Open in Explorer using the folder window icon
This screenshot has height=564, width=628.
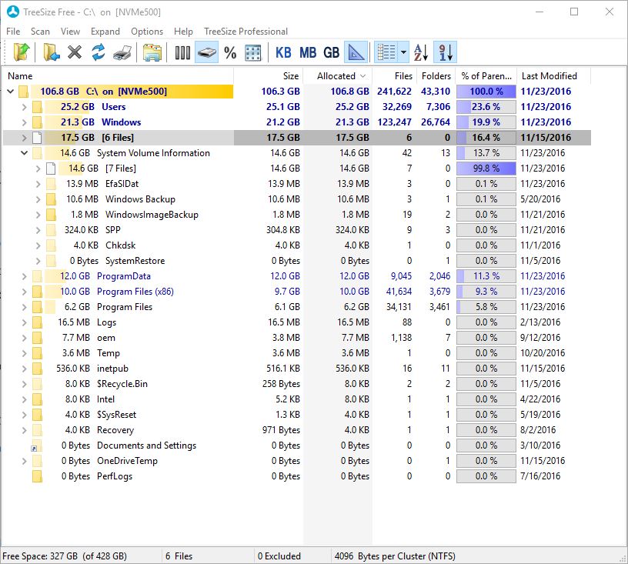pos(152,52)
